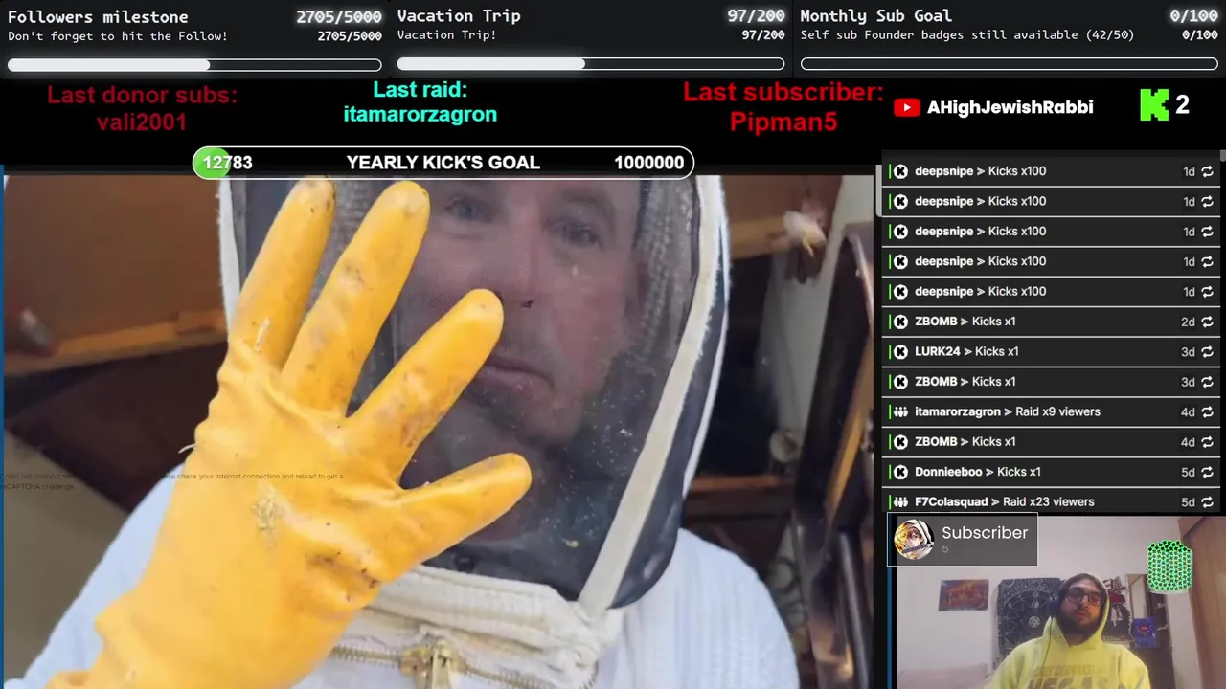1226x689 pixels.
Task: Click Kick icon on ZBOMB 3d row
Action: point(900,382)
